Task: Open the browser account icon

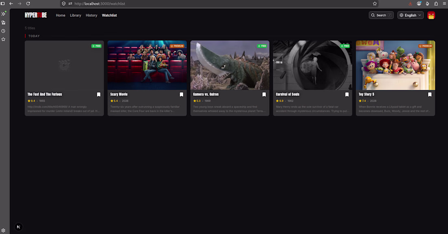Action: 419,4
